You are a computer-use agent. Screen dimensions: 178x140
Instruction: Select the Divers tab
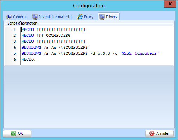point(108,16)
